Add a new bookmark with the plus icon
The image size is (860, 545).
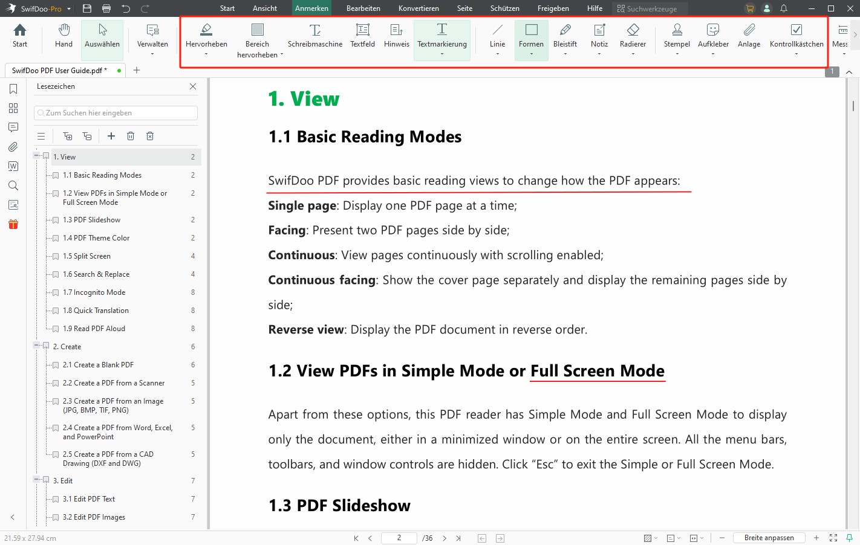point(111,136)
